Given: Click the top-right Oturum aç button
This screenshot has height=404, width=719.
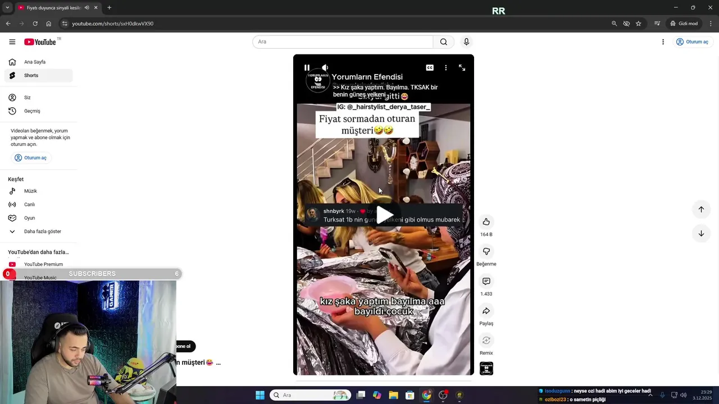Looking at the screenshot, I should tap(693, 42).
